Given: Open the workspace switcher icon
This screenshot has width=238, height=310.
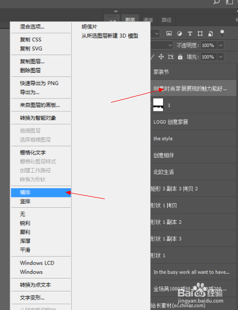Looking at the screenshot, I should [229, 2].
